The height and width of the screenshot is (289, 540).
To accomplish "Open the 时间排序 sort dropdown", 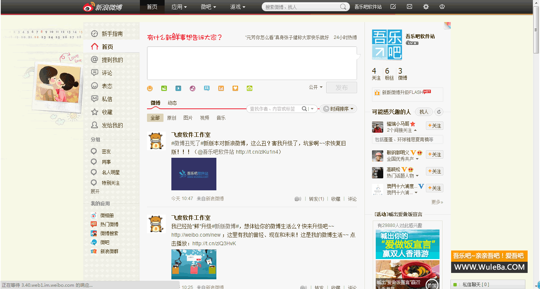I will pyautogui.click(x=338, y=109).
